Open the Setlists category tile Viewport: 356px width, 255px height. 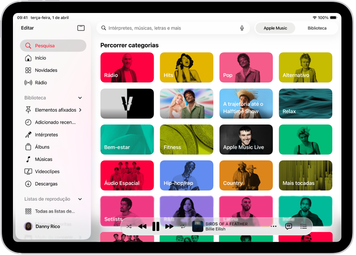[127, 211]
